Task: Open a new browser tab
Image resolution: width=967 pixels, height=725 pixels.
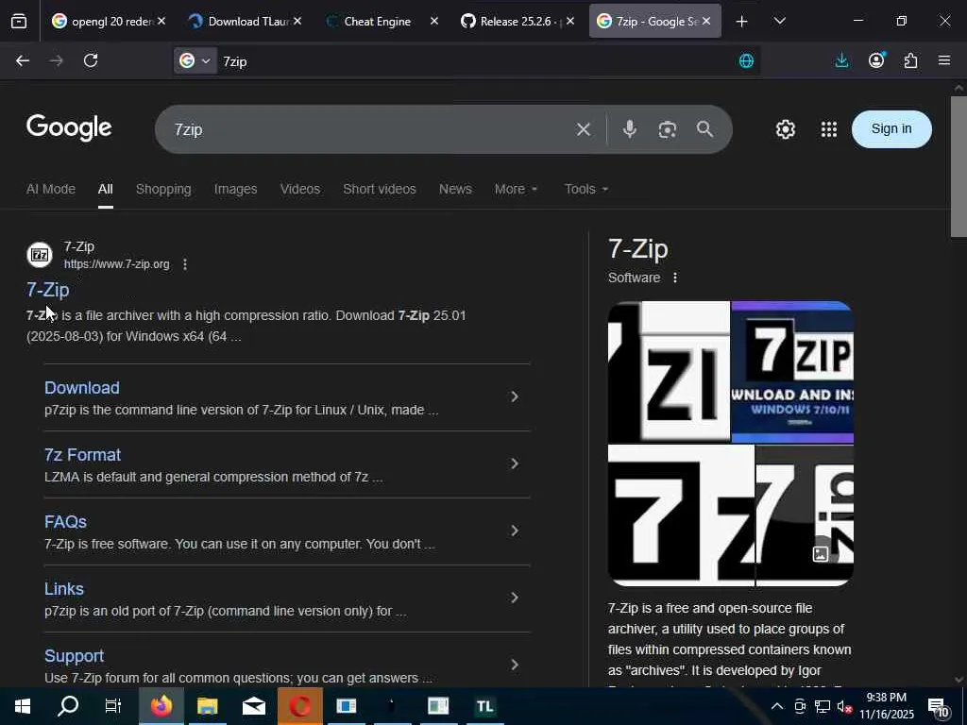Action: [x=742, y=22]
